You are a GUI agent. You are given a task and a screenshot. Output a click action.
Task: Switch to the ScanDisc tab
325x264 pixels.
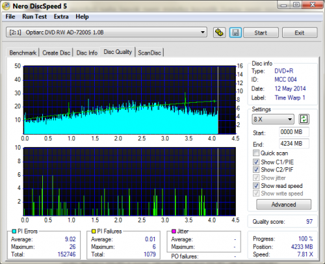[149, 53]
